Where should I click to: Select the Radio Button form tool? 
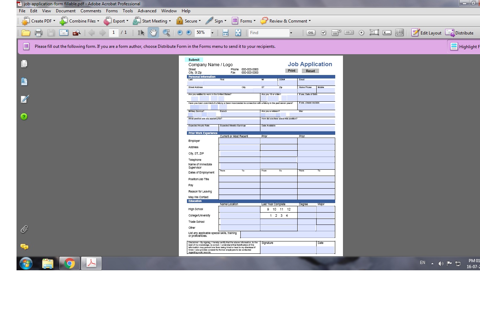pos(361,33)
